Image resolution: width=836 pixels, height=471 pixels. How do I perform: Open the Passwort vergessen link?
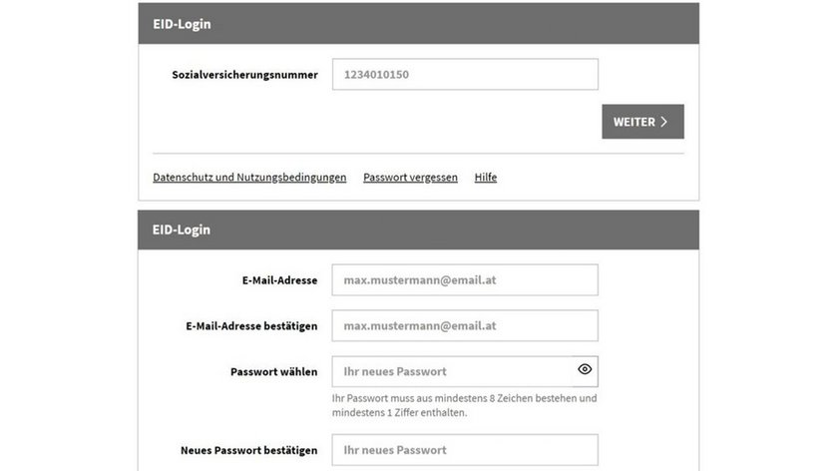tap(411, 177)
